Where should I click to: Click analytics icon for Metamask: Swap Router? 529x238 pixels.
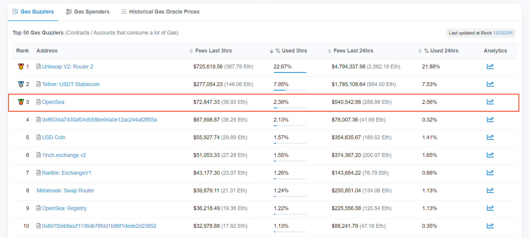coord(490,191)
